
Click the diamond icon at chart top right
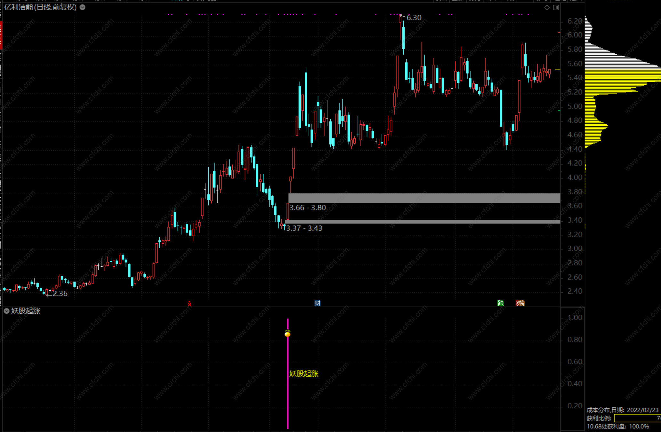547,7
